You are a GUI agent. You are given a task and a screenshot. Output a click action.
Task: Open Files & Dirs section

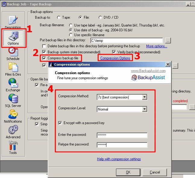[13, 67]
